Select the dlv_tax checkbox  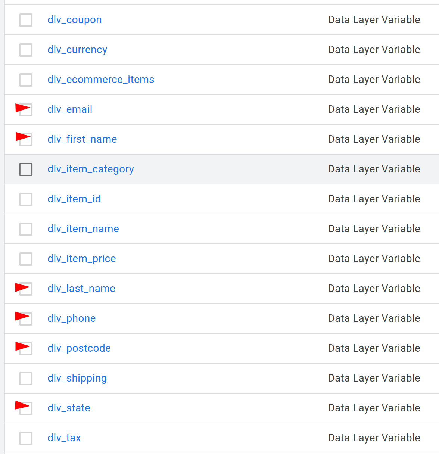pos(26,438)
